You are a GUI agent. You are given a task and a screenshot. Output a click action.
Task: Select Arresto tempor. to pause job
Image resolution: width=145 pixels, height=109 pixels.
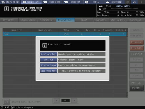(x=49, y=65)
